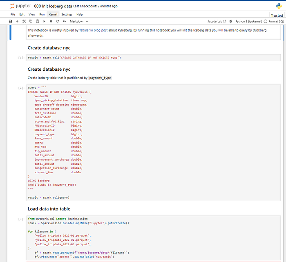Copy the selected cell
This screenshot has width=286, height=262.
click(x=31, y=21)
